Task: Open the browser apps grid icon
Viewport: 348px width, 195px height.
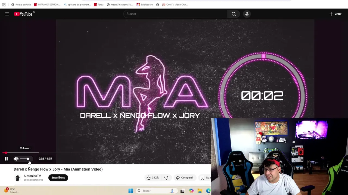Action: (x=4, y=5)
